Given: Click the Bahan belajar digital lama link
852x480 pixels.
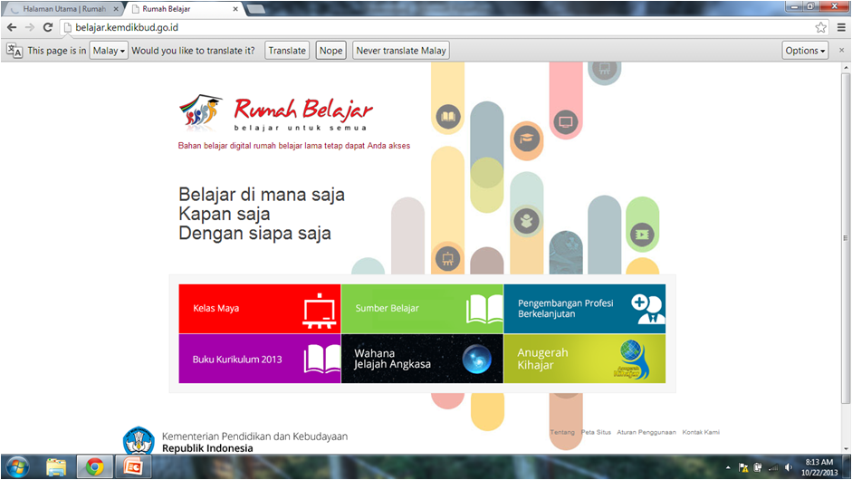Looking at the screenshot, I should point(294,146).
